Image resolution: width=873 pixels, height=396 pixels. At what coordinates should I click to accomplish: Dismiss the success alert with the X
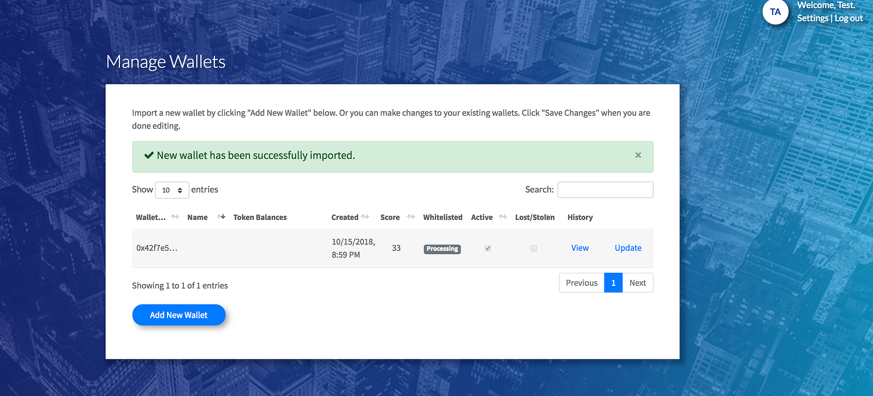coord(638,155)
